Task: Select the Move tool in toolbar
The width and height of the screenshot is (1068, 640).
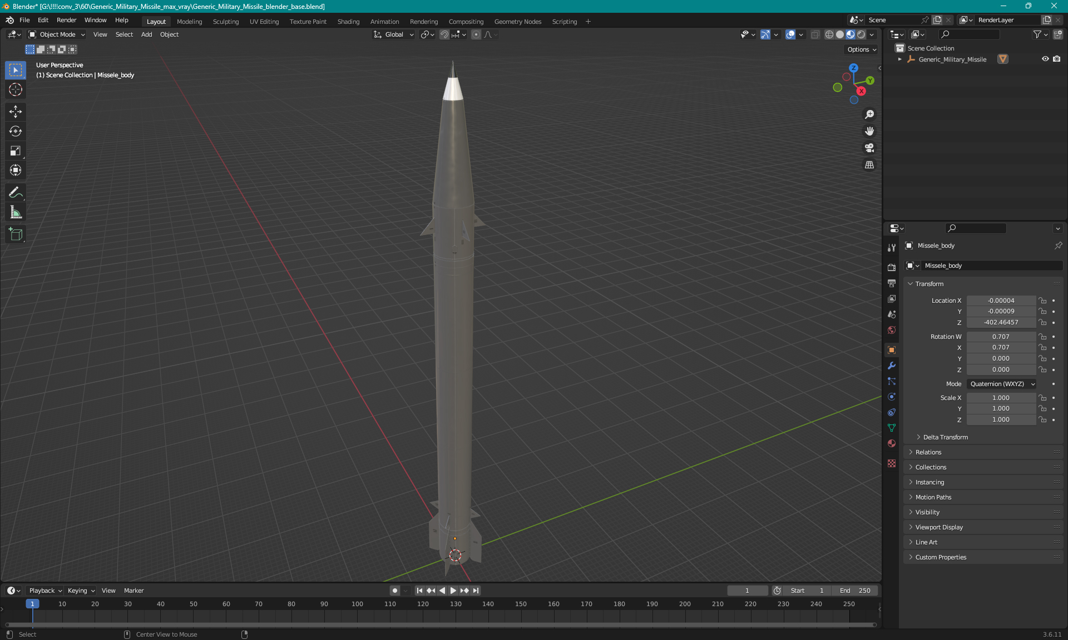Action: 16,112
